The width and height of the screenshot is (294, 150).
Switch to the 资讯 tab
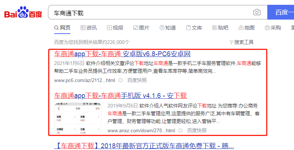click(x=89, y=28)
